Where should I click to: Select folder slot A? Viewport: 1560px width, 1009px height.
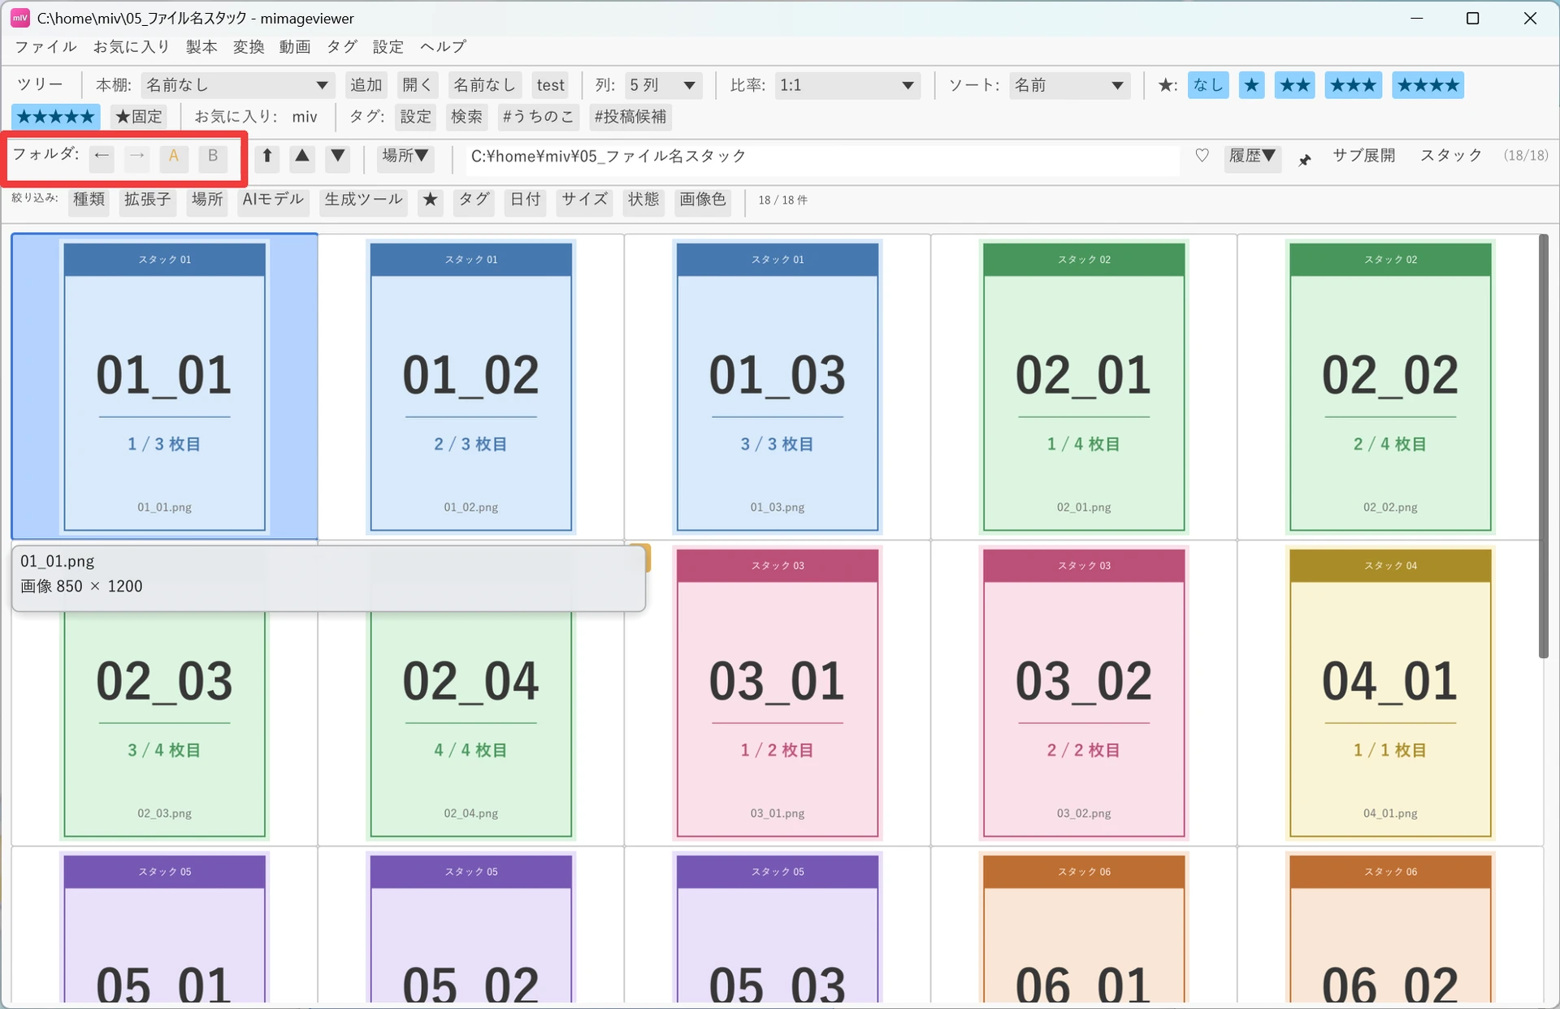point(174,156)
